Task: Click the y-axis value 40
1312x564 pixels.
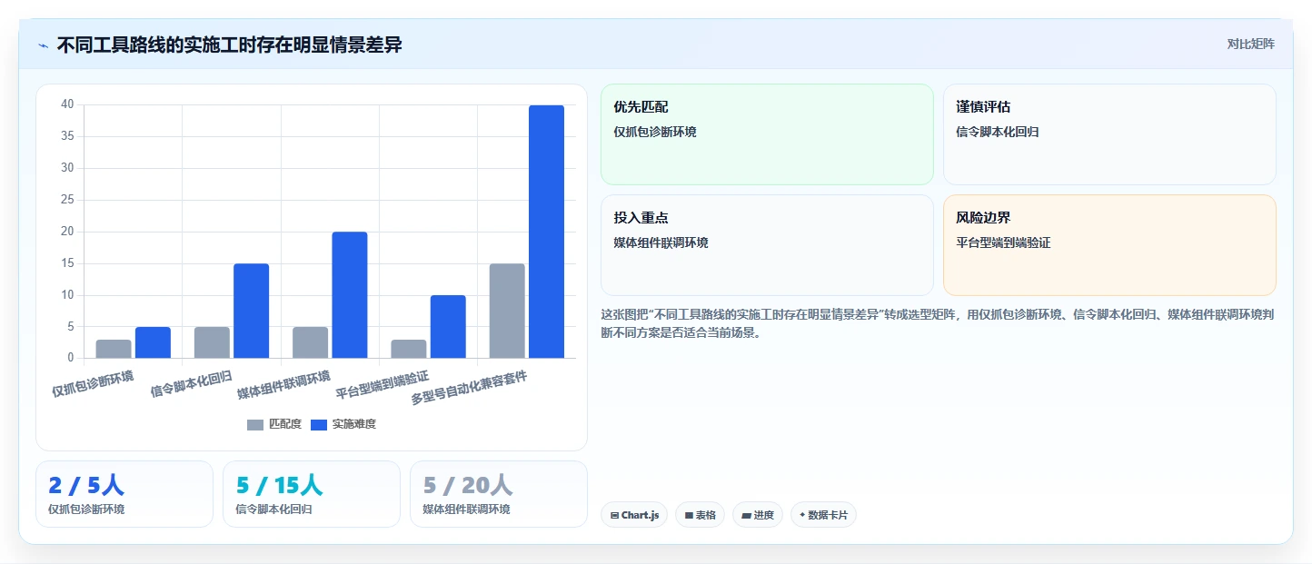Action: 67,104
